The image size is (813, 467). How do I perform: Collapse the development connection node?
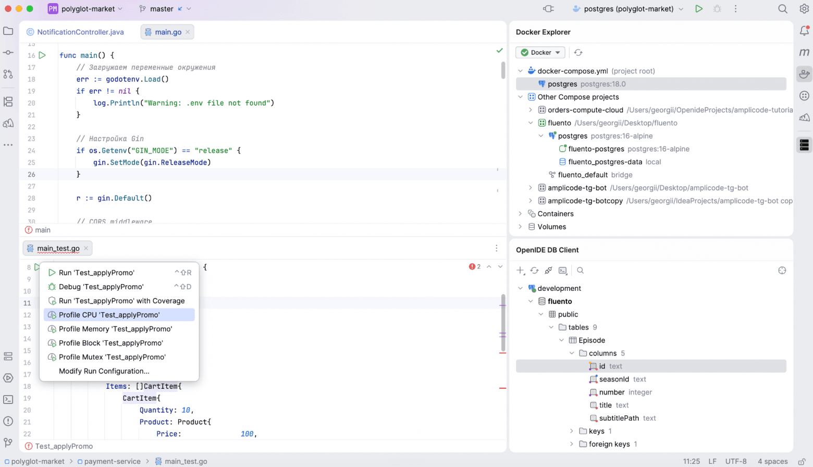tap(520, 288)
